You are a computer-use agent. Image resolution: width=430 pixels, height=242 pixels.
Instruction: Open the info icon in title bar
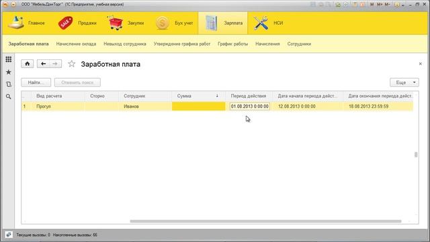click(396, 5)
